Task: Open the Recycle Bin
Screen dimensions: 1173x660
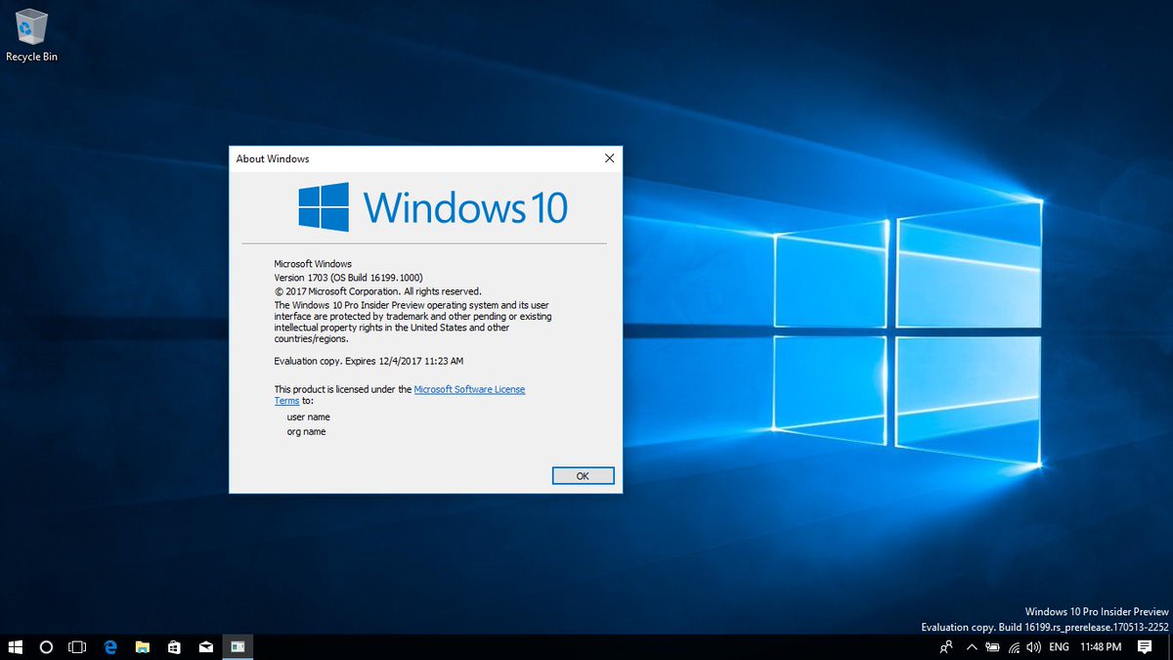Action: coord(30,29)
